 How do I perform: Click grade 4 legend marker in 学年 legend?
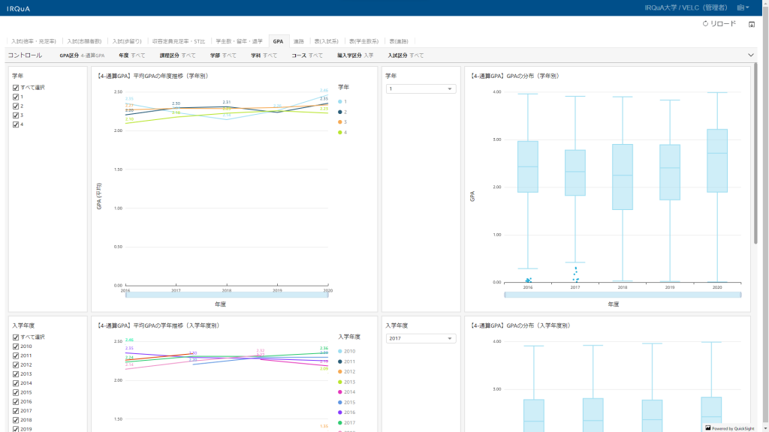(x=340, y=132)
